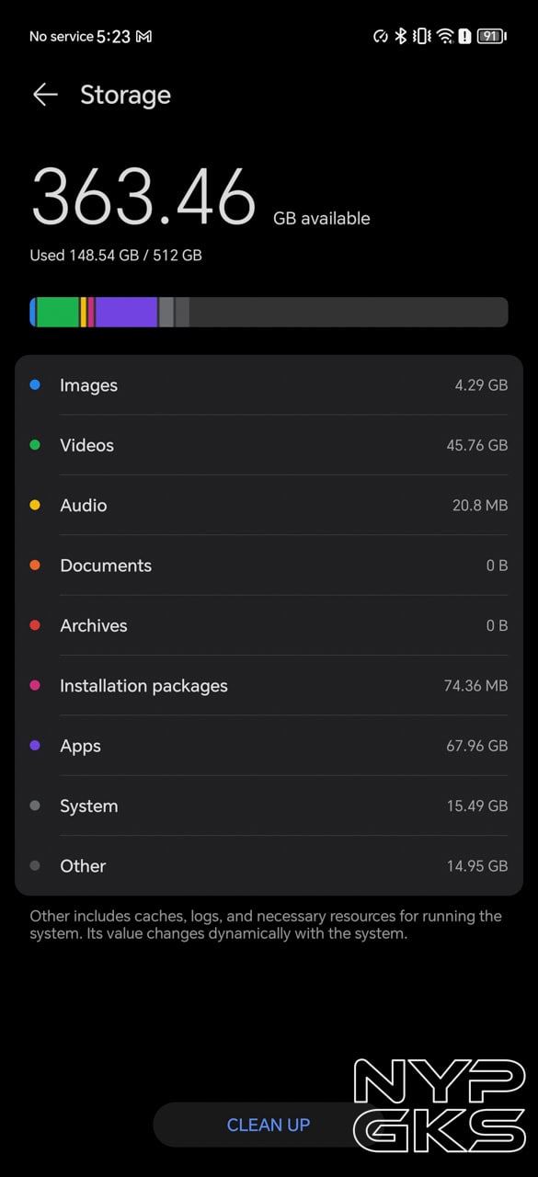The width and height of the screenshot is (538, 1177).
Task: Tap the blue dot beside Images
Action: click(x=36, y=385)
